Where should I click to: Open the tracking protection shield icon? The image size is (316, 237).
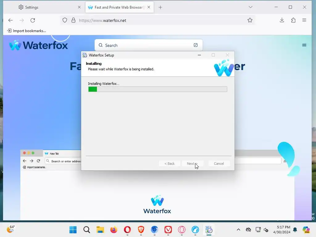click(65, 20)
